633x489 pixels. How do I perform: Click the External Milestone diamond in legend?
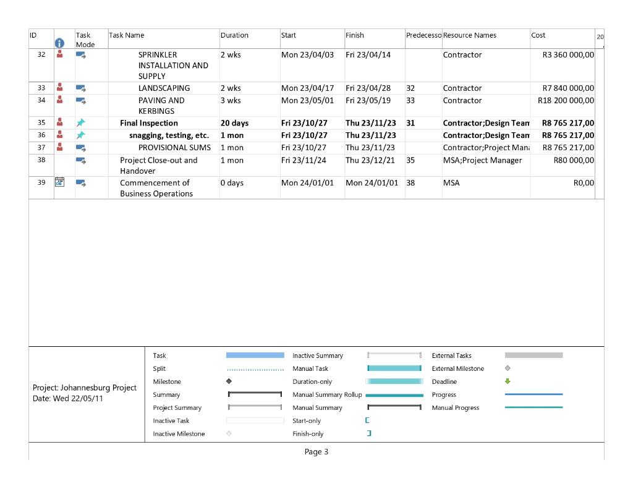click(508, 368)
